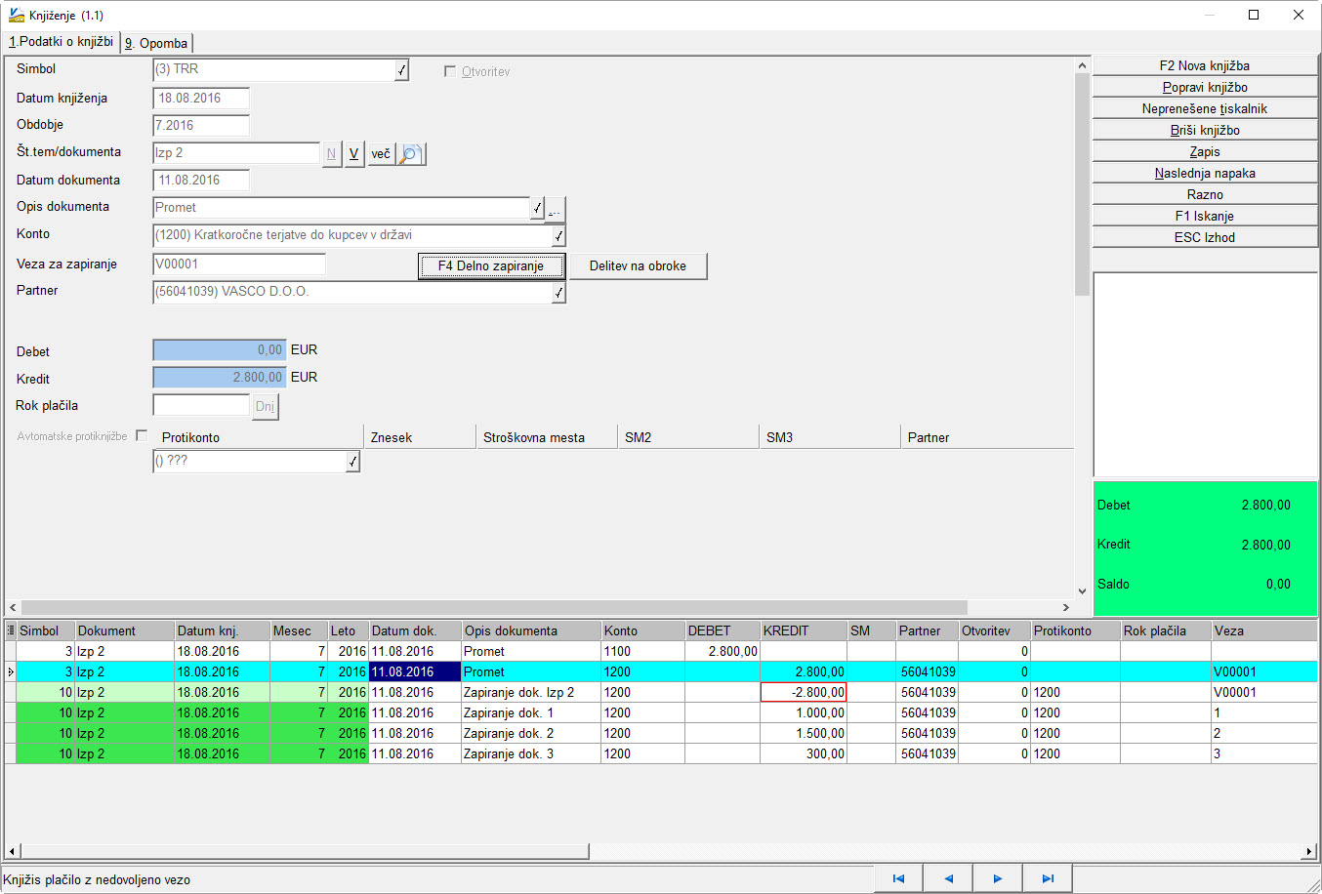
Task: Jump to the first record navigation arrow
Action: click(x=898, y=878)
